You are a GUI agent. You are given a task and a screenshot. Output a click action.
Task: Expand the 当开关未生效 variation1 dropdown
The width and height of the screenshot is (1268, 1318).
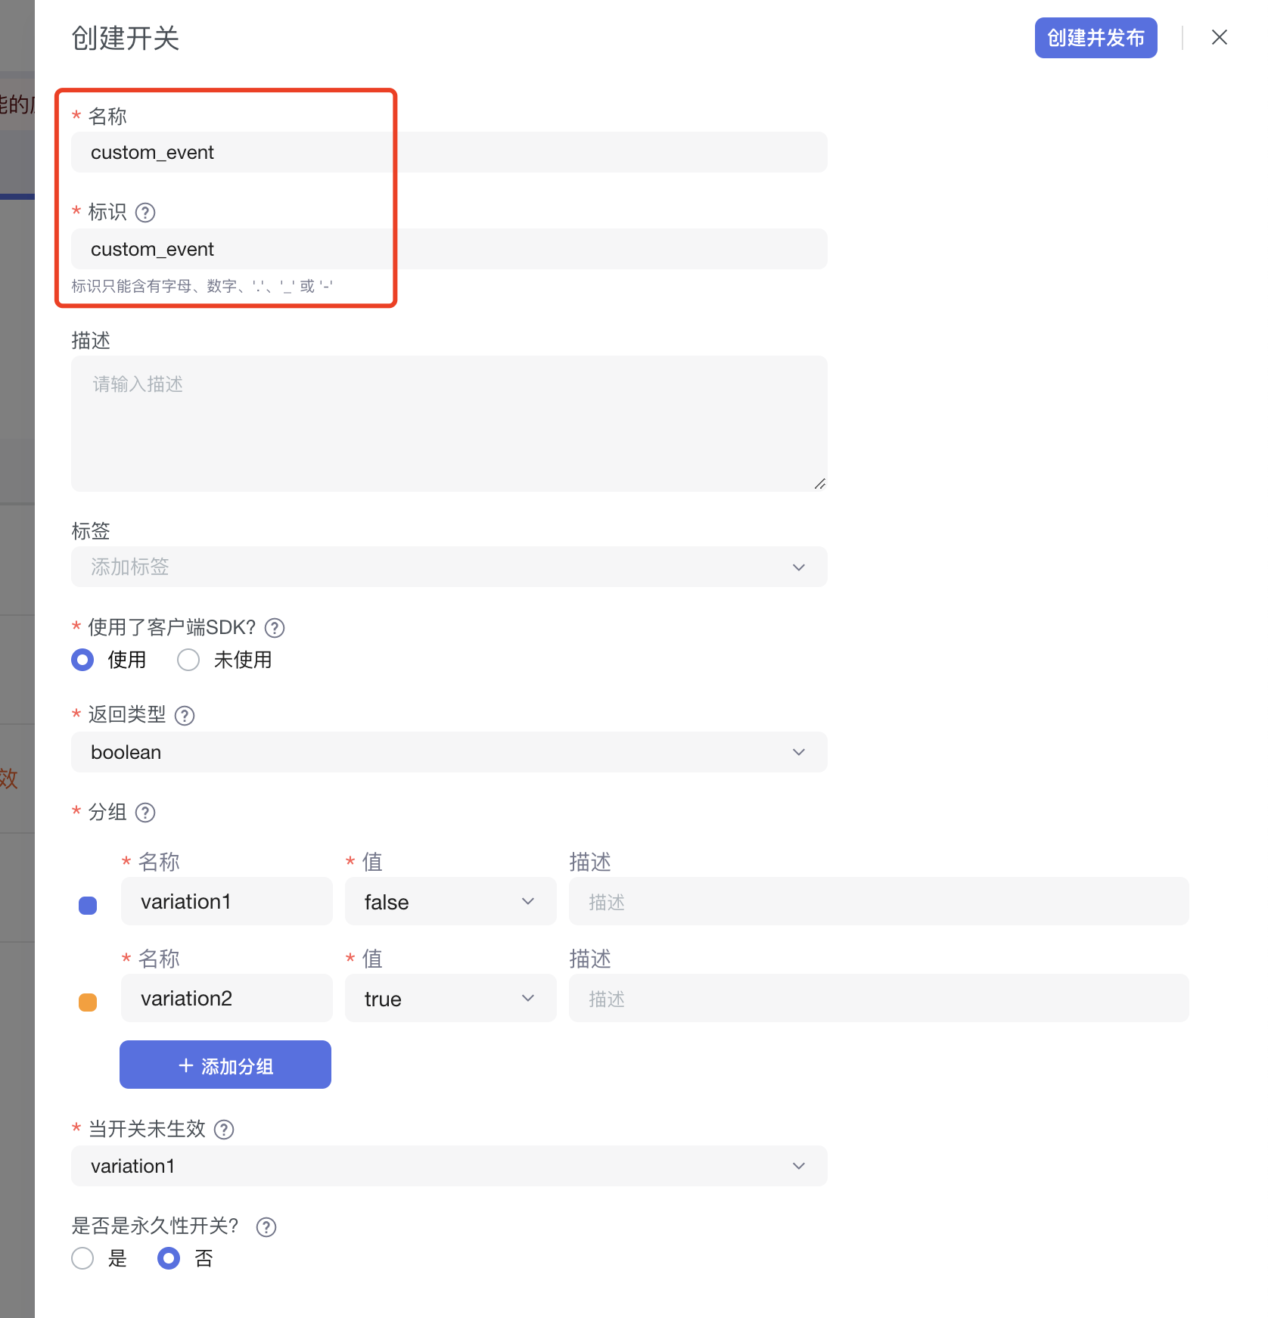449,1166
